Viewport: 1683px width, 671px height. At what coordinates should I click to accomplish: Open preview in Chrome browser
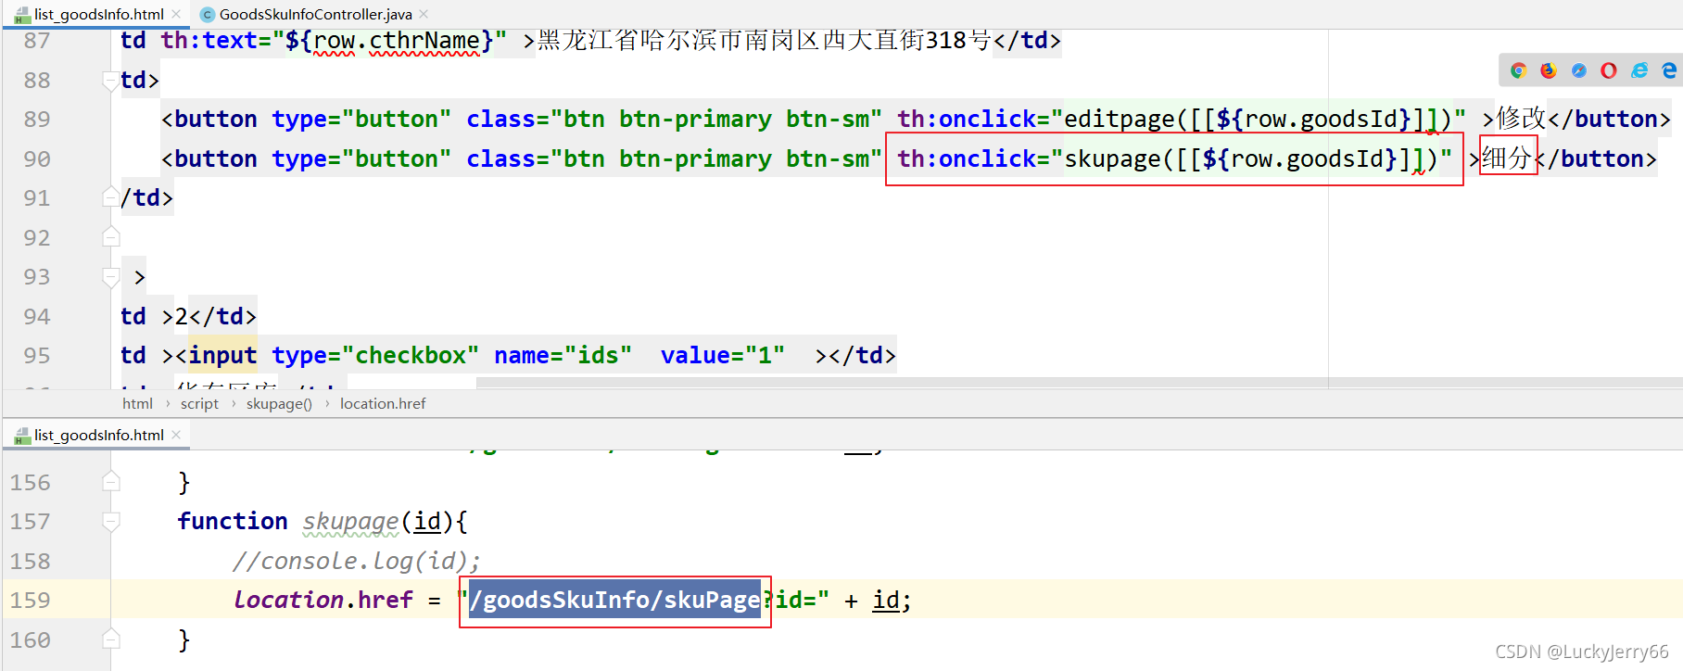1518,70
